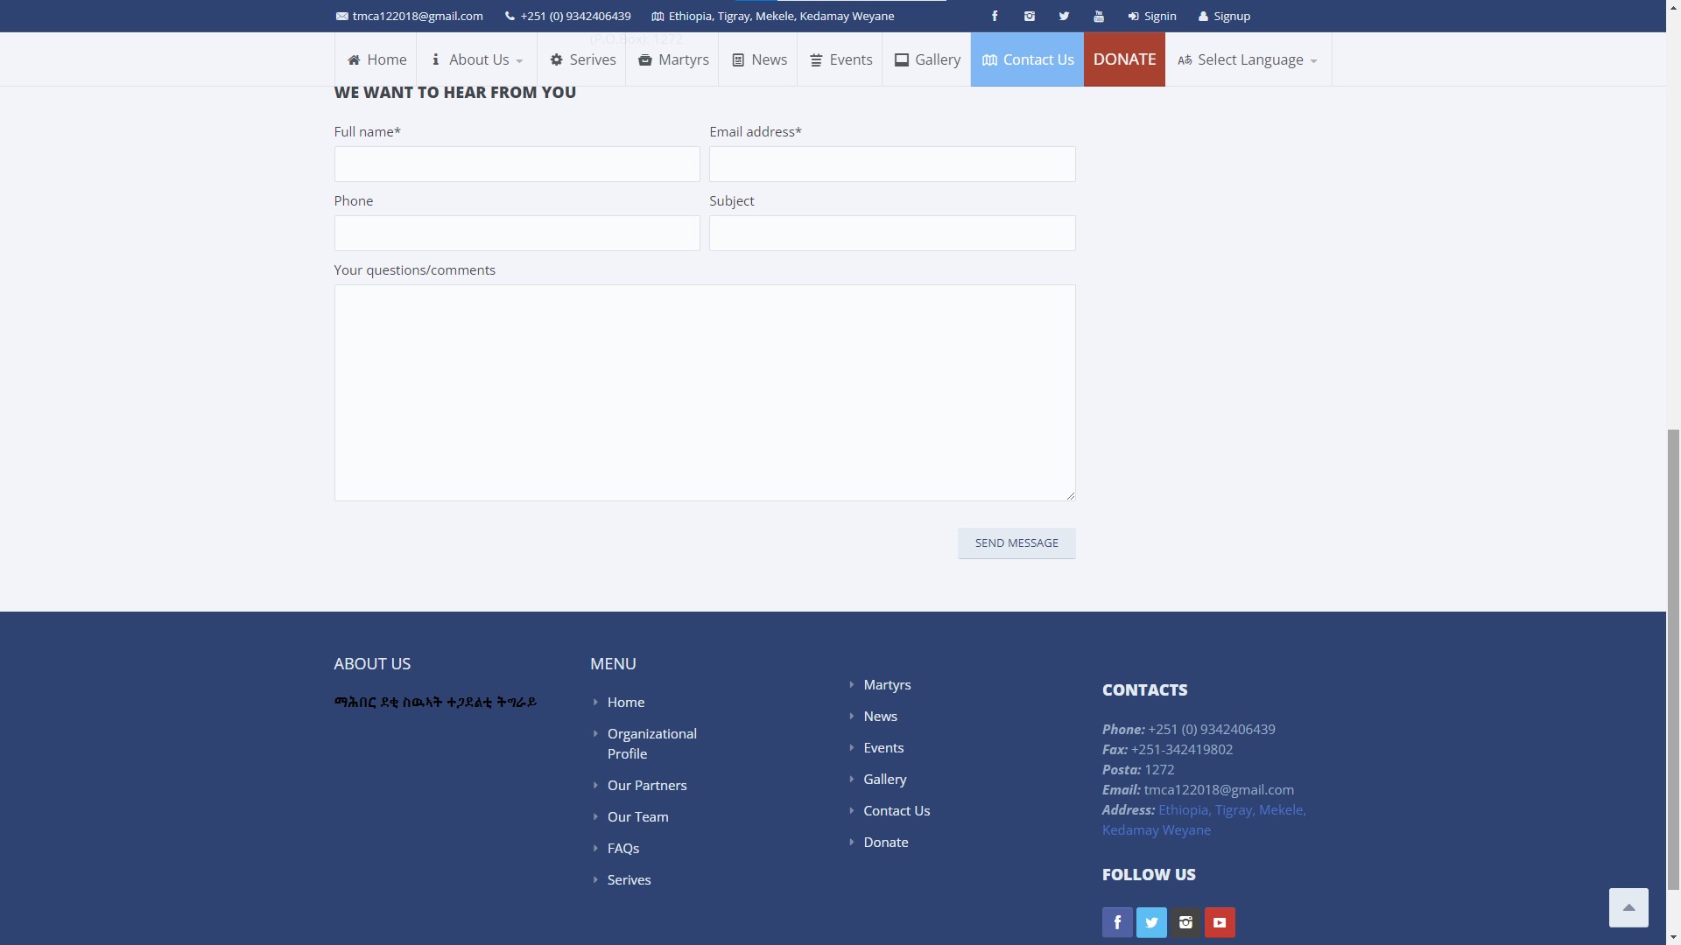The width and height of the screenshot is (1681, 945).
Task: Click the Full name input field
Action: [x=517, y=164]
